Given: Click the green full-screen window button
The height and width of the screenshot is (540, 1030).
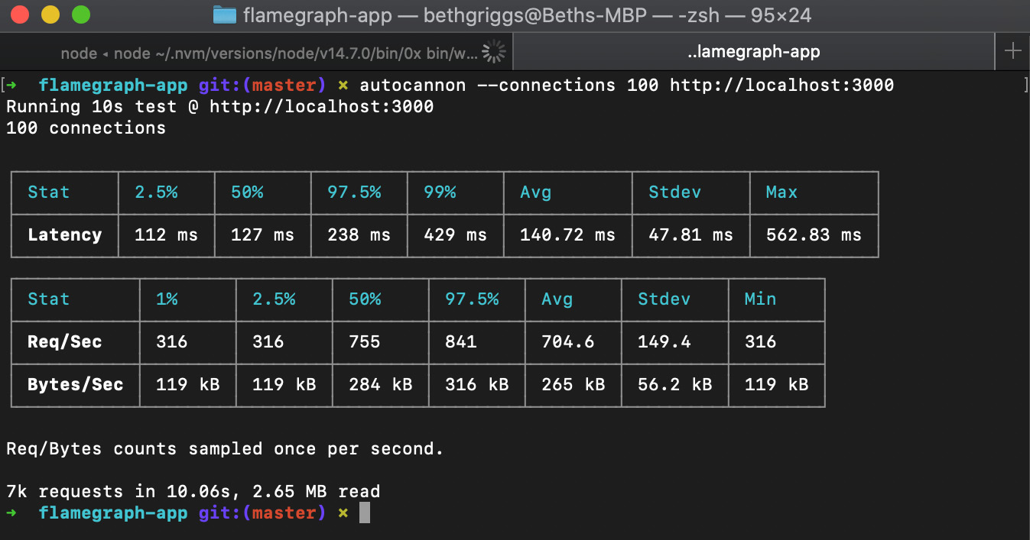Looking at the screenshot, I should [80, 15].
